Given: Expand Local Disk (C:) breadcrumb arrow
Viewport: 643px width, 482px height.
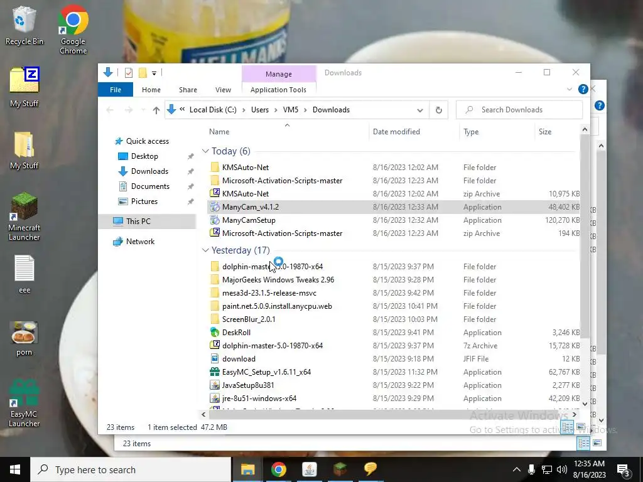Looking at the screenshot, I should pyautogui.click(x=244, y=110).
